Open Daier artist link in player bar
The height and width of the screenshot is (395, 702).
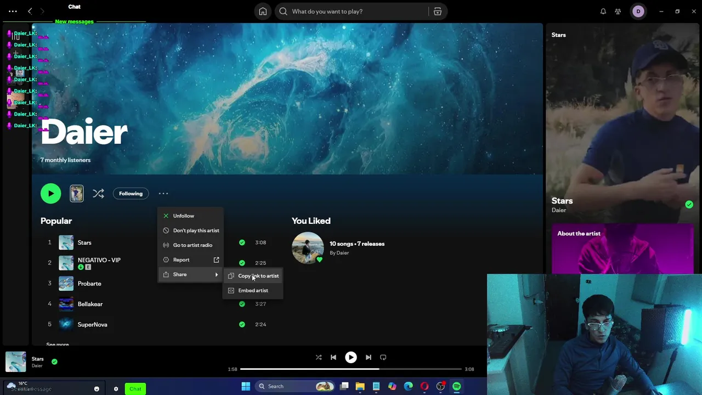37,366
